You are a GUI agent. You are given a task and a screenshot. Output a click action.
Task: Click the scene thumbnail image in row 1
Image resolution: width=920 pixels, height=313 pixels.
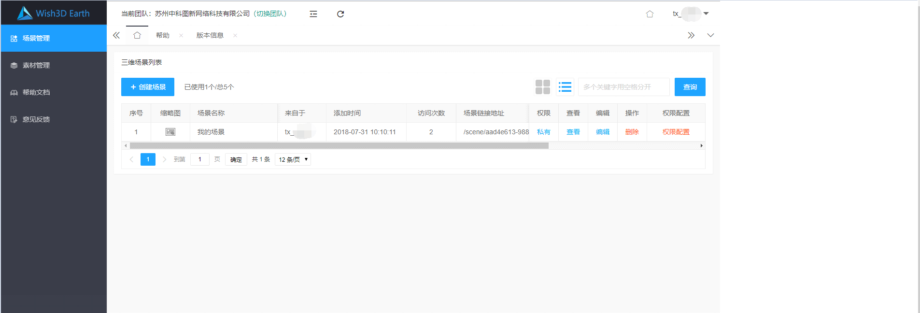[x=170, y=132]
